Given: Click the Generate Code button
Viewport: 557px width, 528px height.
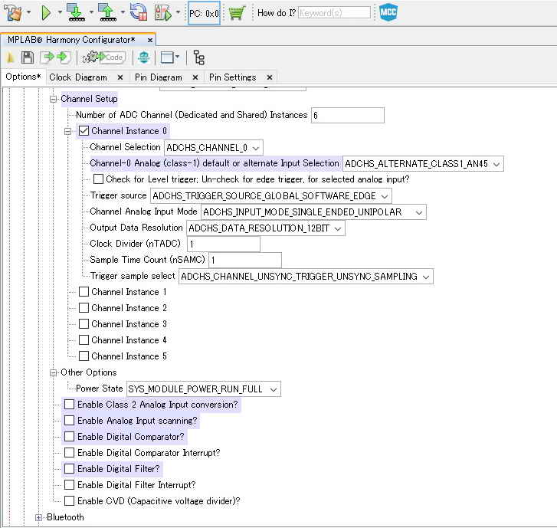Looking at the screenshot, I should (x=103, y=57).
